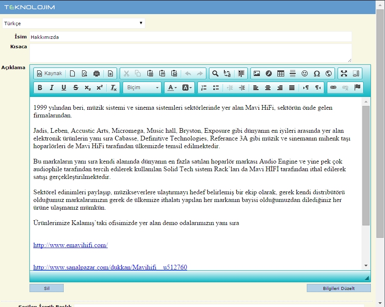Open the sanalpazar.com Mavihifi link

110,267
